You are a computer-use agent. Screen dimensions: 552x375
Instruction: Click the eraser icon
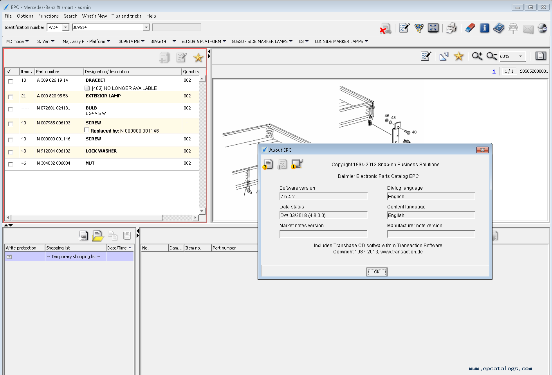[x=470, y=28]
